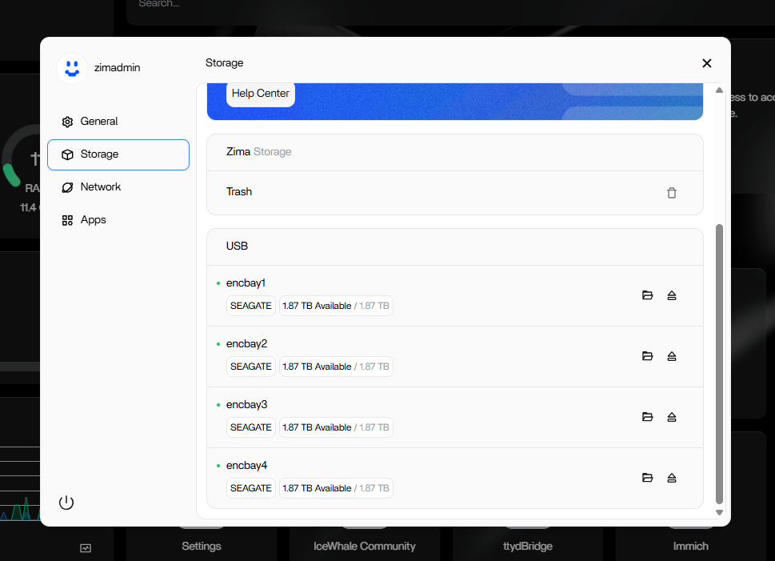Click the zimadmin smiley avatar

coord(72,68)
